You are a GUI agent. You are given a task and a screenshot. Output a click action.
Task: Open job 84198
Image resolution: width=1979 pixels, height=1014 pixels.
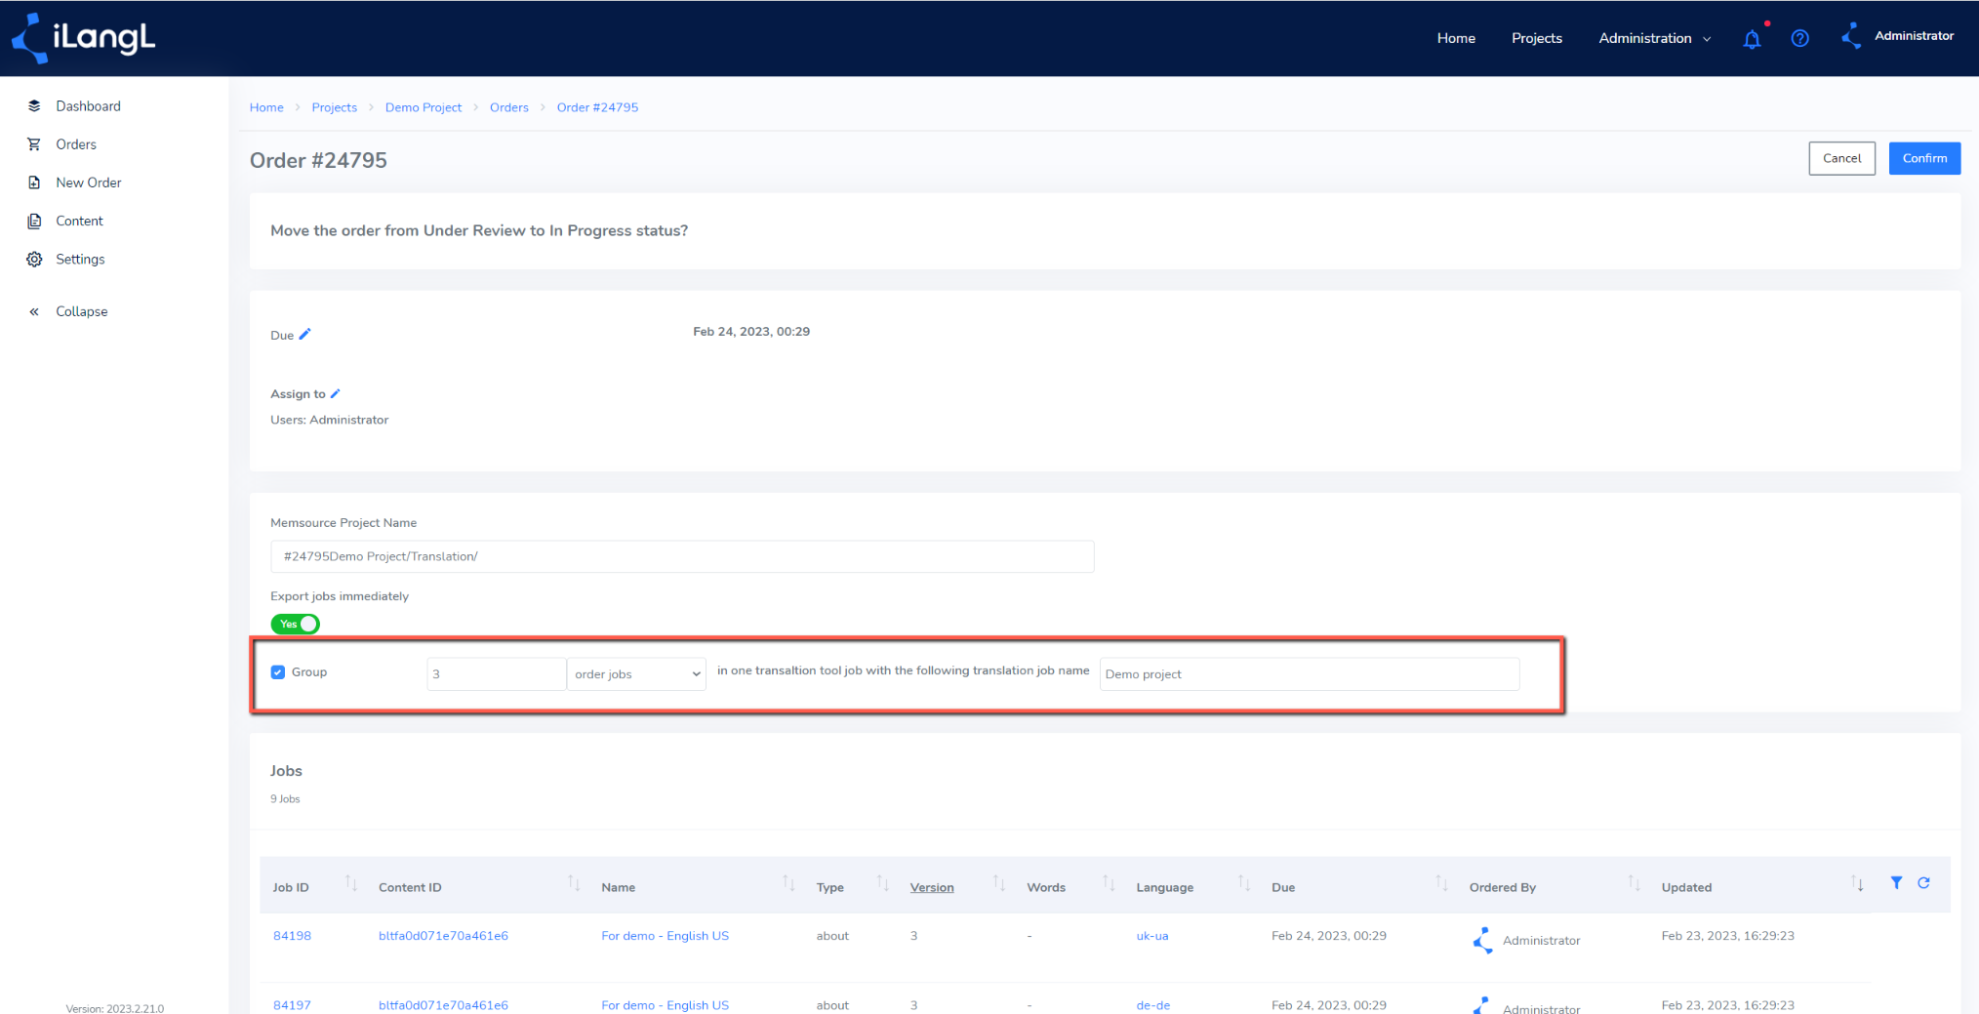(x=292, y=935)
